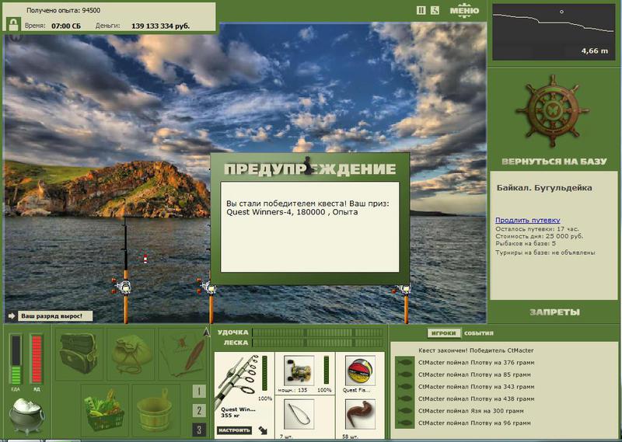This screenshot has width=622, height=442.
Task: Select the hook item with 7 шт.
Action: click(x=299, y=414)
